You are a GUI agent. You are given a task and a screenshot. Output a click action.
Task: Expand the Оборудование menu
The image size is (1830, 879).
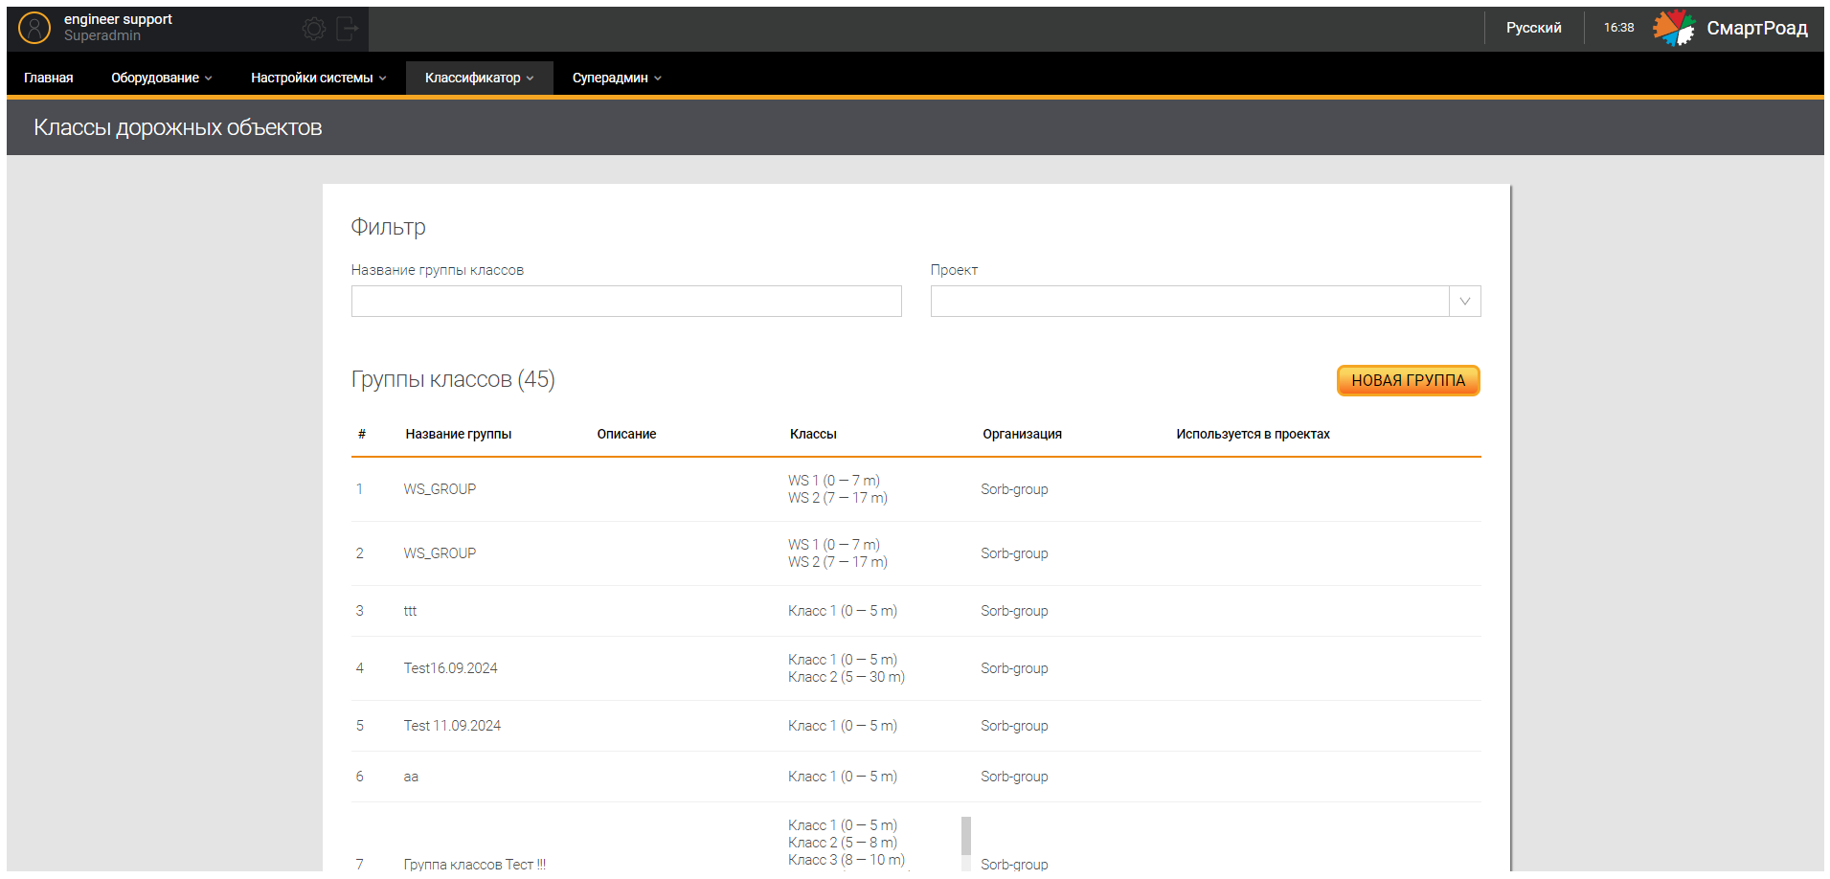coord(162,78)
